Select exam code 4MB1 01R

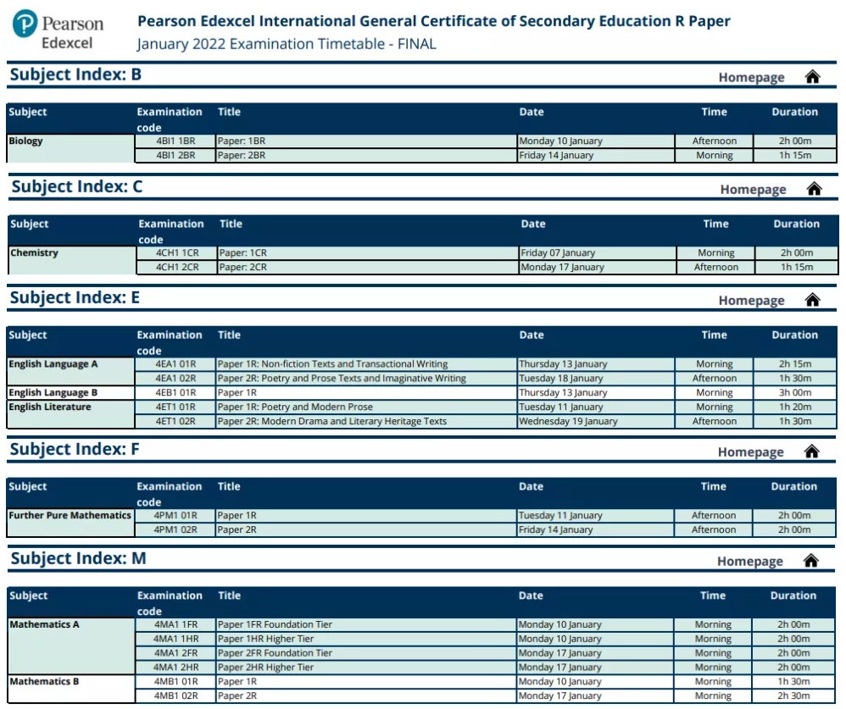(175, 682)
